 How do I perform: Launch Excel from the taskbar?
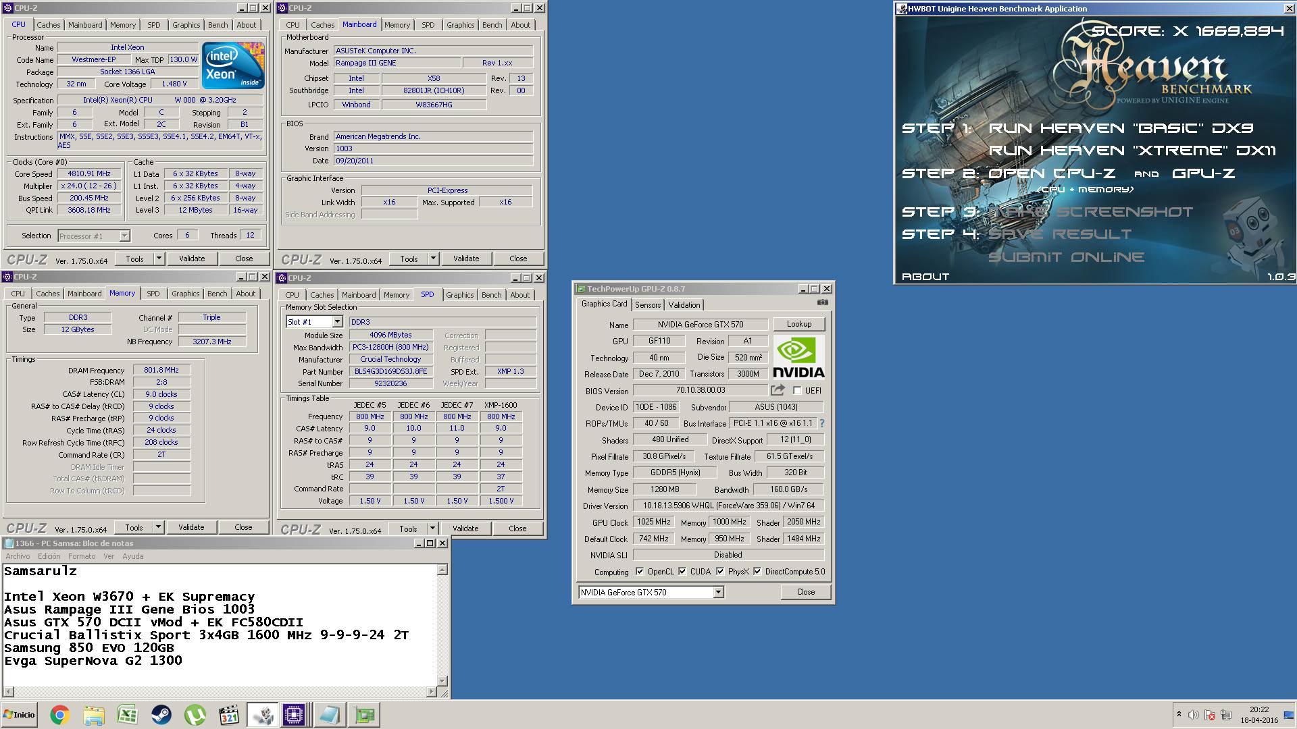coord(128,715)
